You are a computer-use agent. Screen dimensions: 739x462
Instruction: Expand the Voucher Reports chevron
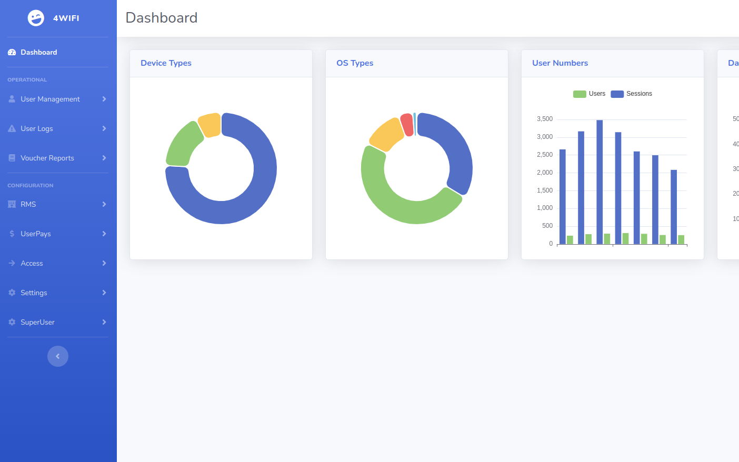tap(104, 158)
